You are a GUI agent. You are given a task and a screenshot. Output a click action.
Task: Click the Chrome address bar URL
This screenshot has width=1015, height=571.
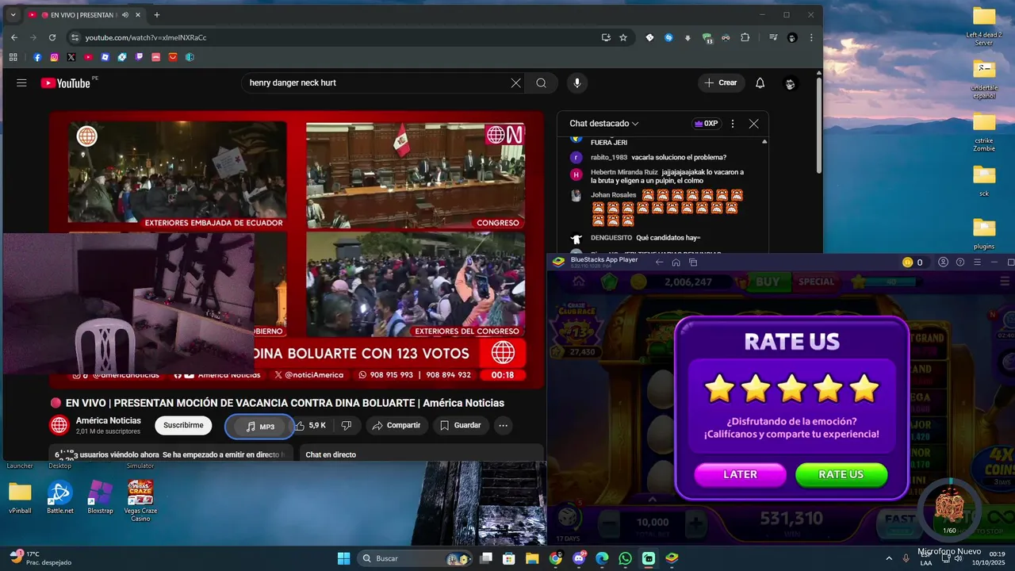pyautogui.click(x=146, y=37)
